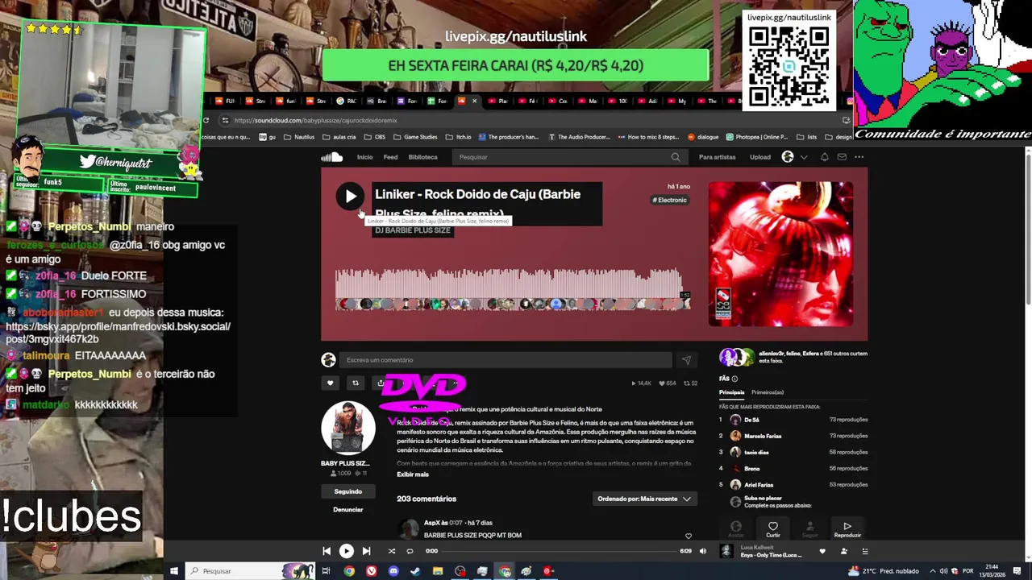The height and width of the screenshot is (580, 1032).
Task: Open top fan De Sá profile
Action: tap(751, 420)
